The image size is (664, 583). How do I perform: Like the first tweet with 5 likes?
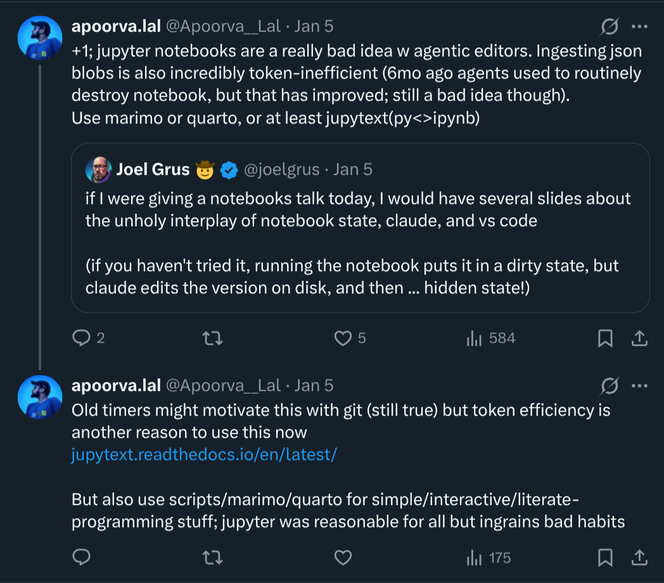(343, 338)
